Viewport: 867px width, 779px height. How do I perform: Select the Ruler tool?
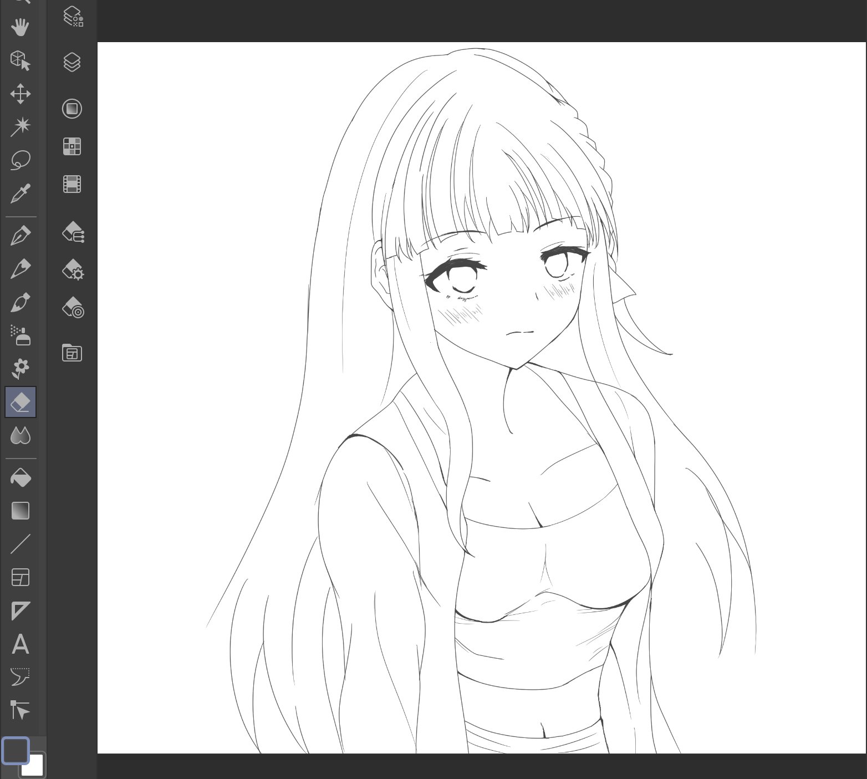(21, 611)
